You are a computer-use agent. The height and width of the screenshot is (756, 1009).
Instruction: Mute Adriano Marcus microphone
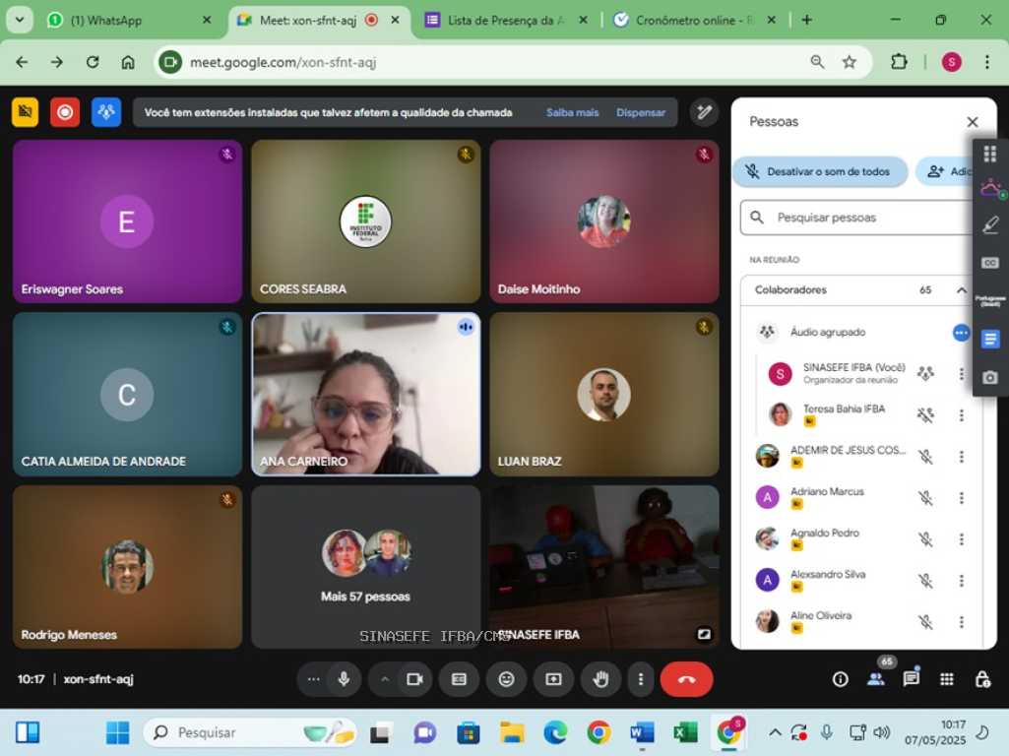tap(925, 498)
